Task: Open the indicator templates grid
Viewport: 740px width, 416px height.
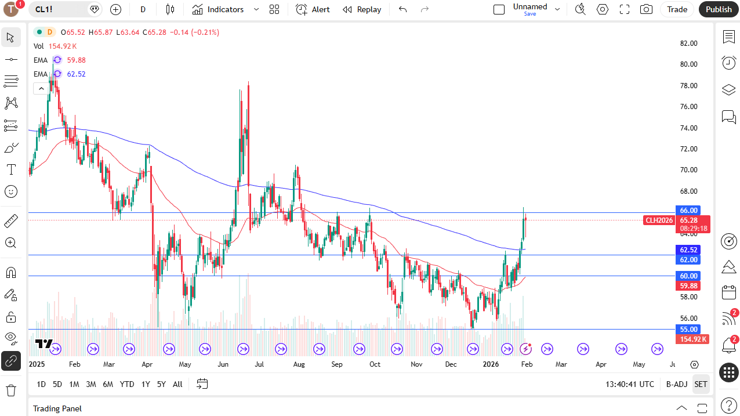Action: point(274,9)
